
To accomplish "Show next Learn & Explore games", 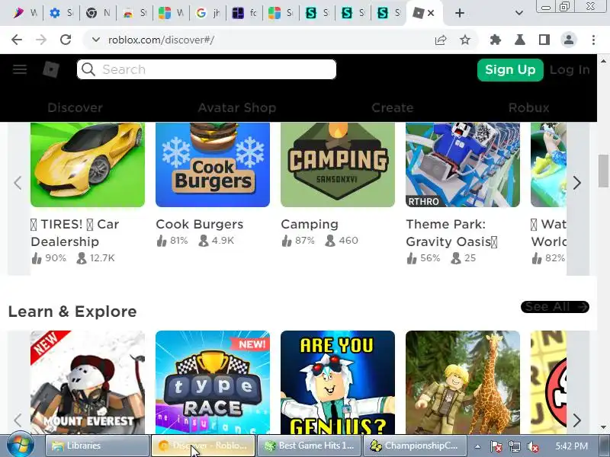I will [577, 420].
